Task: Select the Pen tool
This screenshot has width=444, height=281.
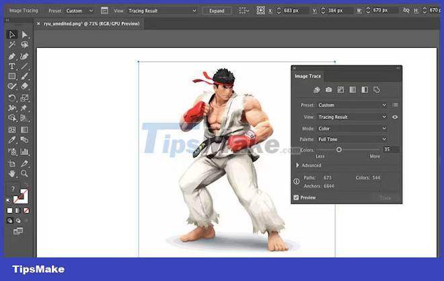Action: [x=12, y=56]
